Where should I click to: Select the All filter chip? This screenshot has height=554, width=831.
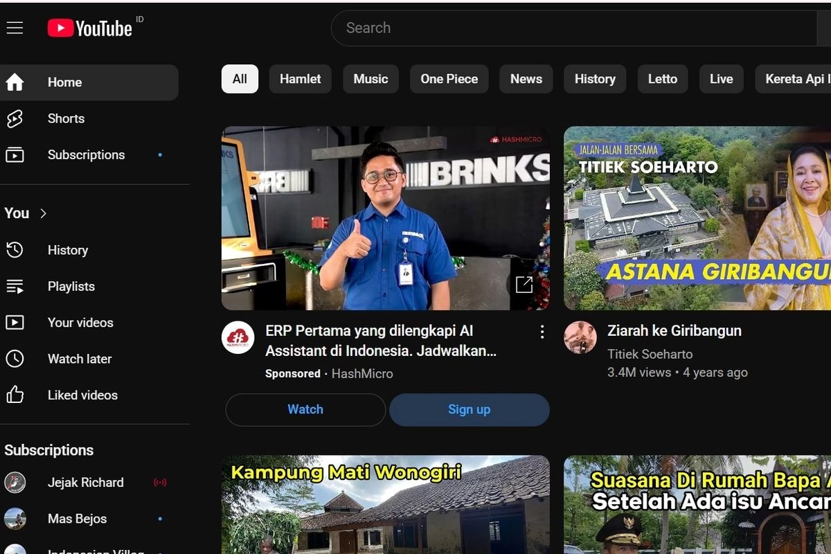(x=240, y=79)
